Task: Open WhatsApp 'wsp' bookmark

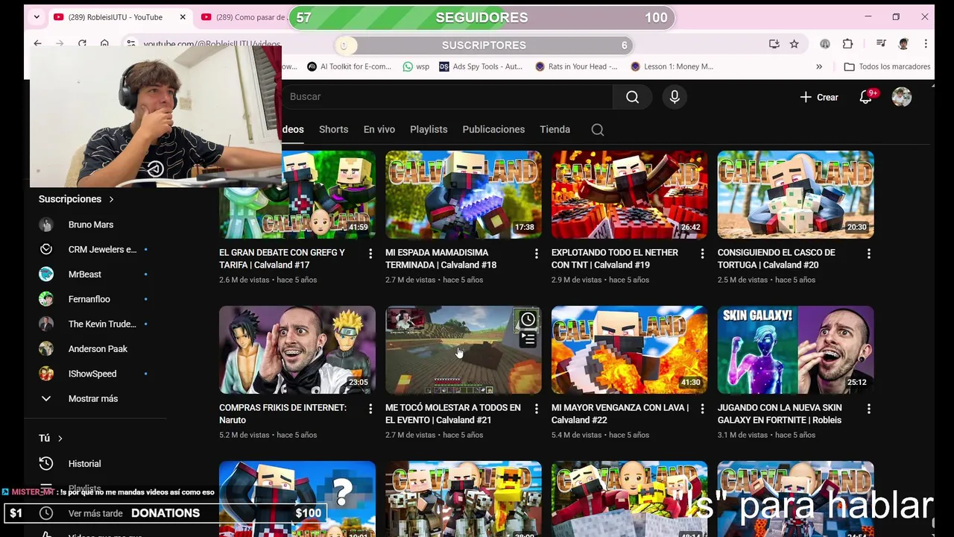Action: [x=416, y=66]
